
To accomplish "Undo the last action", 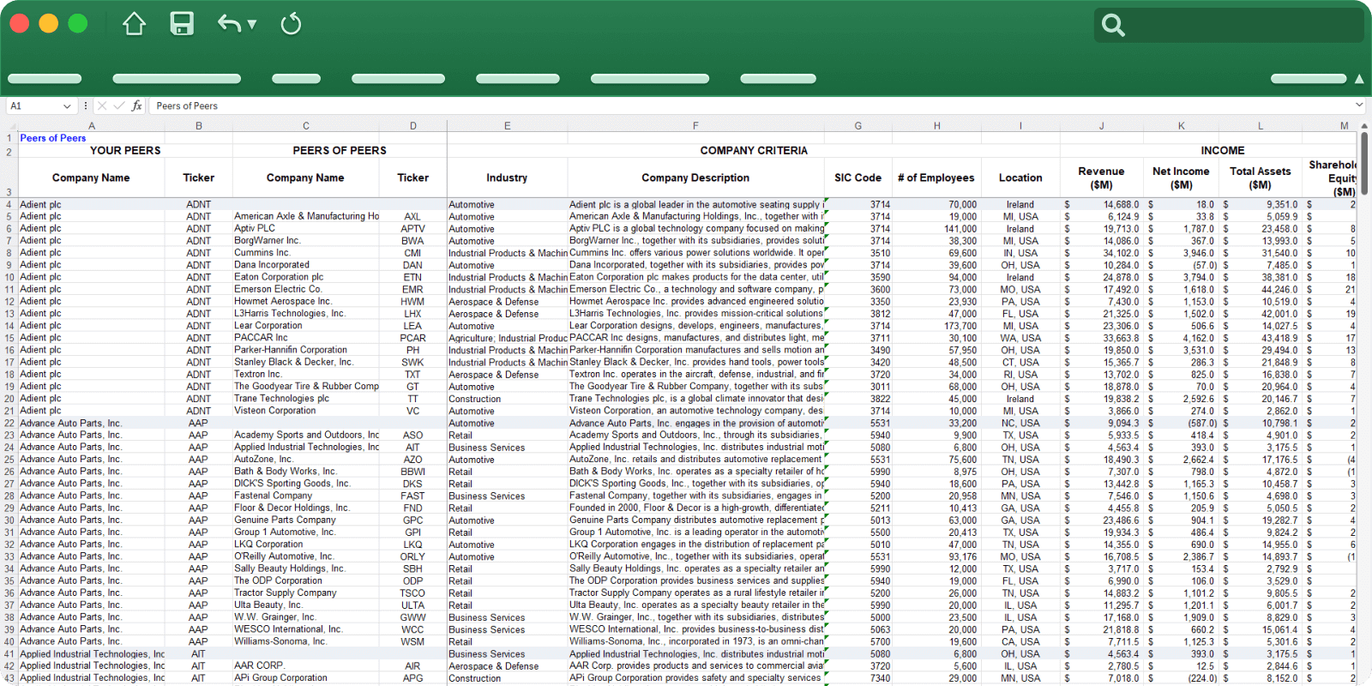I will tap(228, 24).
